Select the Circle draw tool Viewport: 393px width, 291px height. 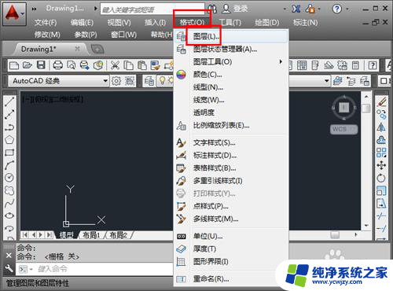[9, 178]
